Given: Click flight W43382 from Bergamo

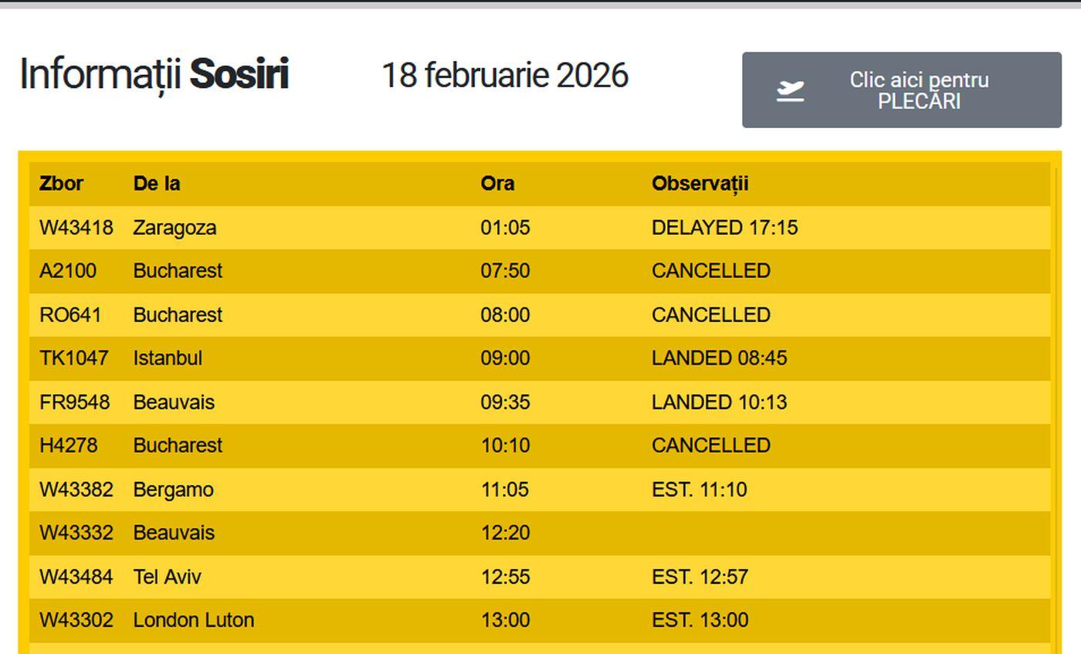Looking at the screenshot, I should tap(76, 490).
